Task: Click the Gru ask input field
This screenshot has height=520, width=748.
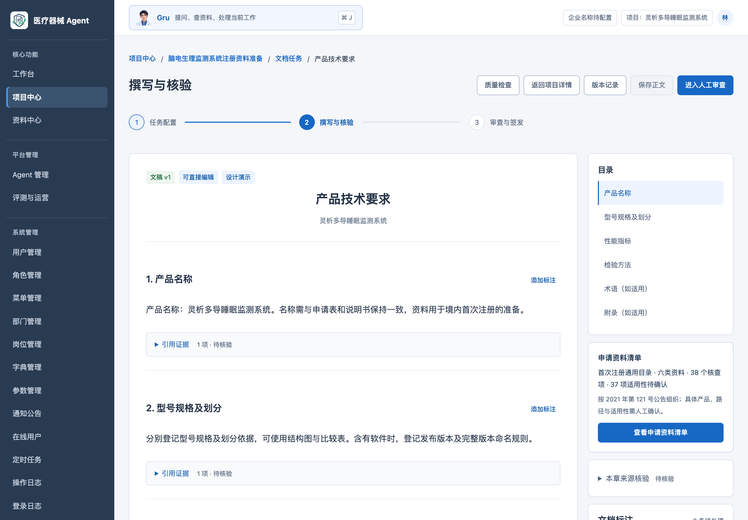Action: tap(245, 18)
